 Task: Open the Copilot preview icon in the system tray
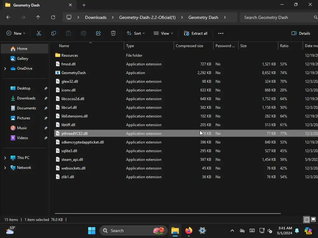point(308,231)
